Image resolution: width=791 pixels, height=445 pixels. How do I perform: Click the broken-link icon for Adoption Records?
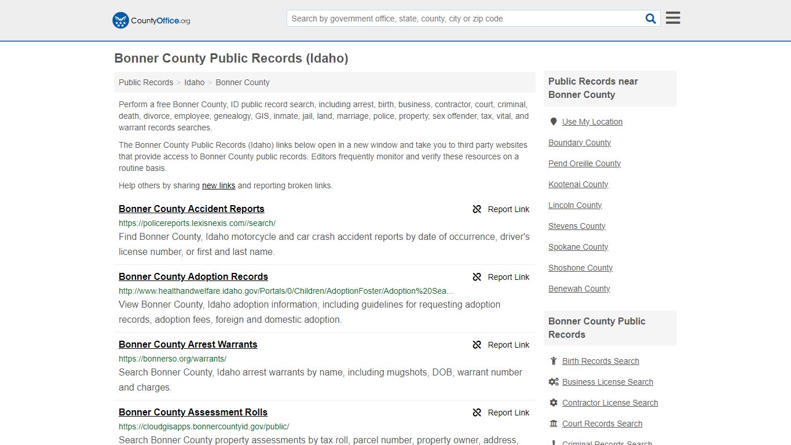477,277
